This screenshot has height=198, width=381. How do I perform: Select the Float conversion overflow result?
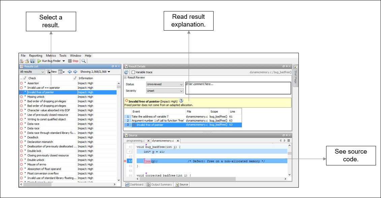68,173
